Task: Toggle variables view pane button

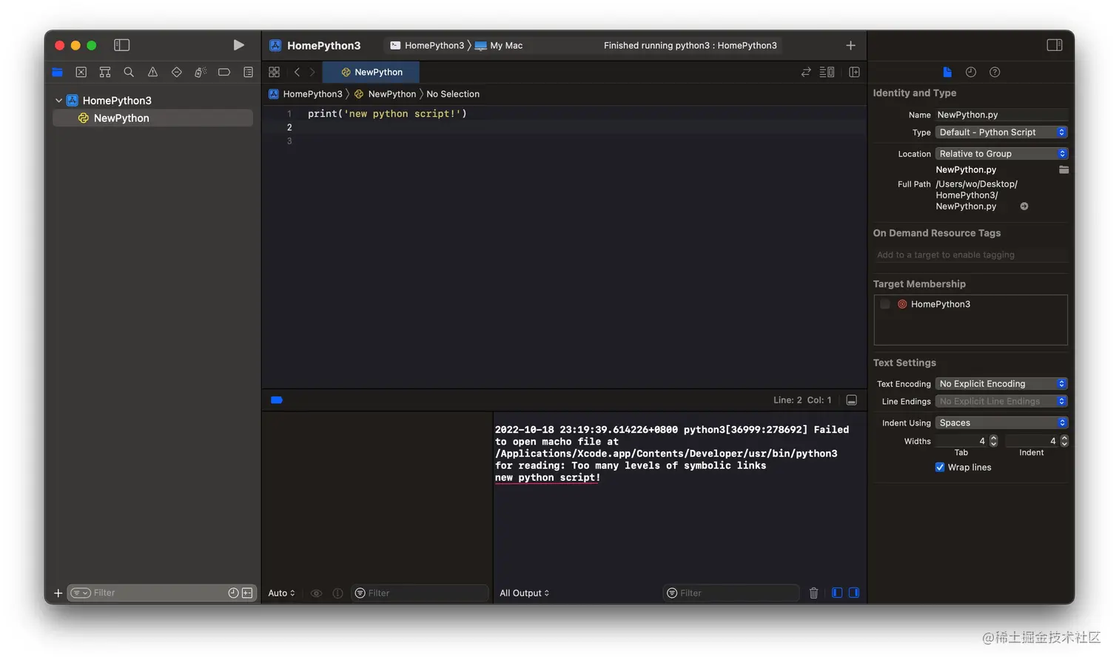Action: tap(837, 593)
